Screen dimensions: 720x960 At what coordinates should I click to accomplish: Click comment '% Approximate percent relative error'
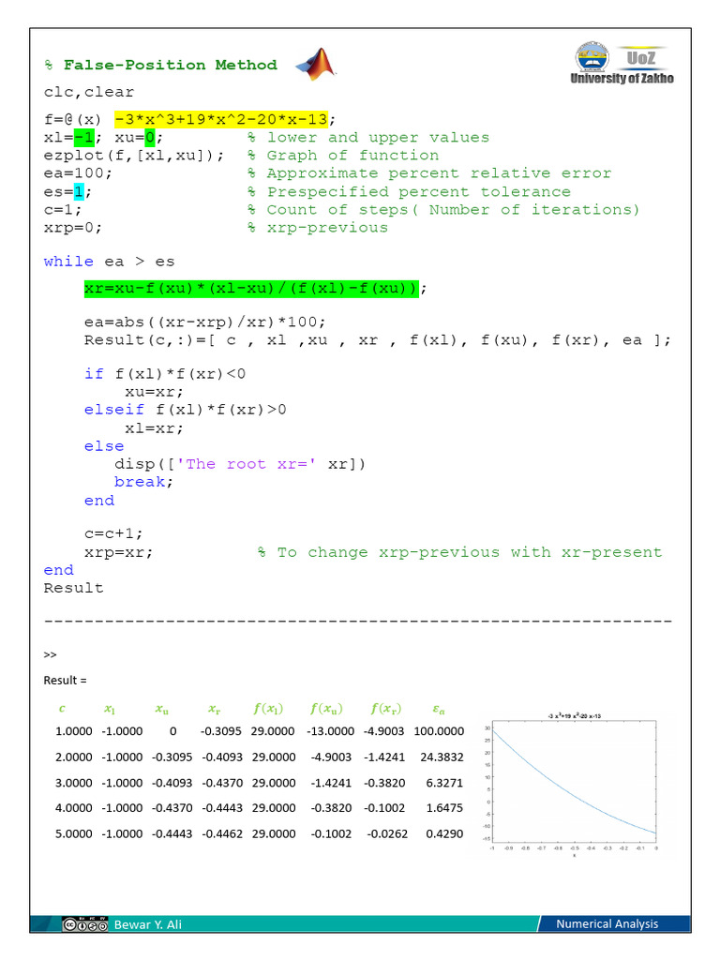click(x=429, y=173)
